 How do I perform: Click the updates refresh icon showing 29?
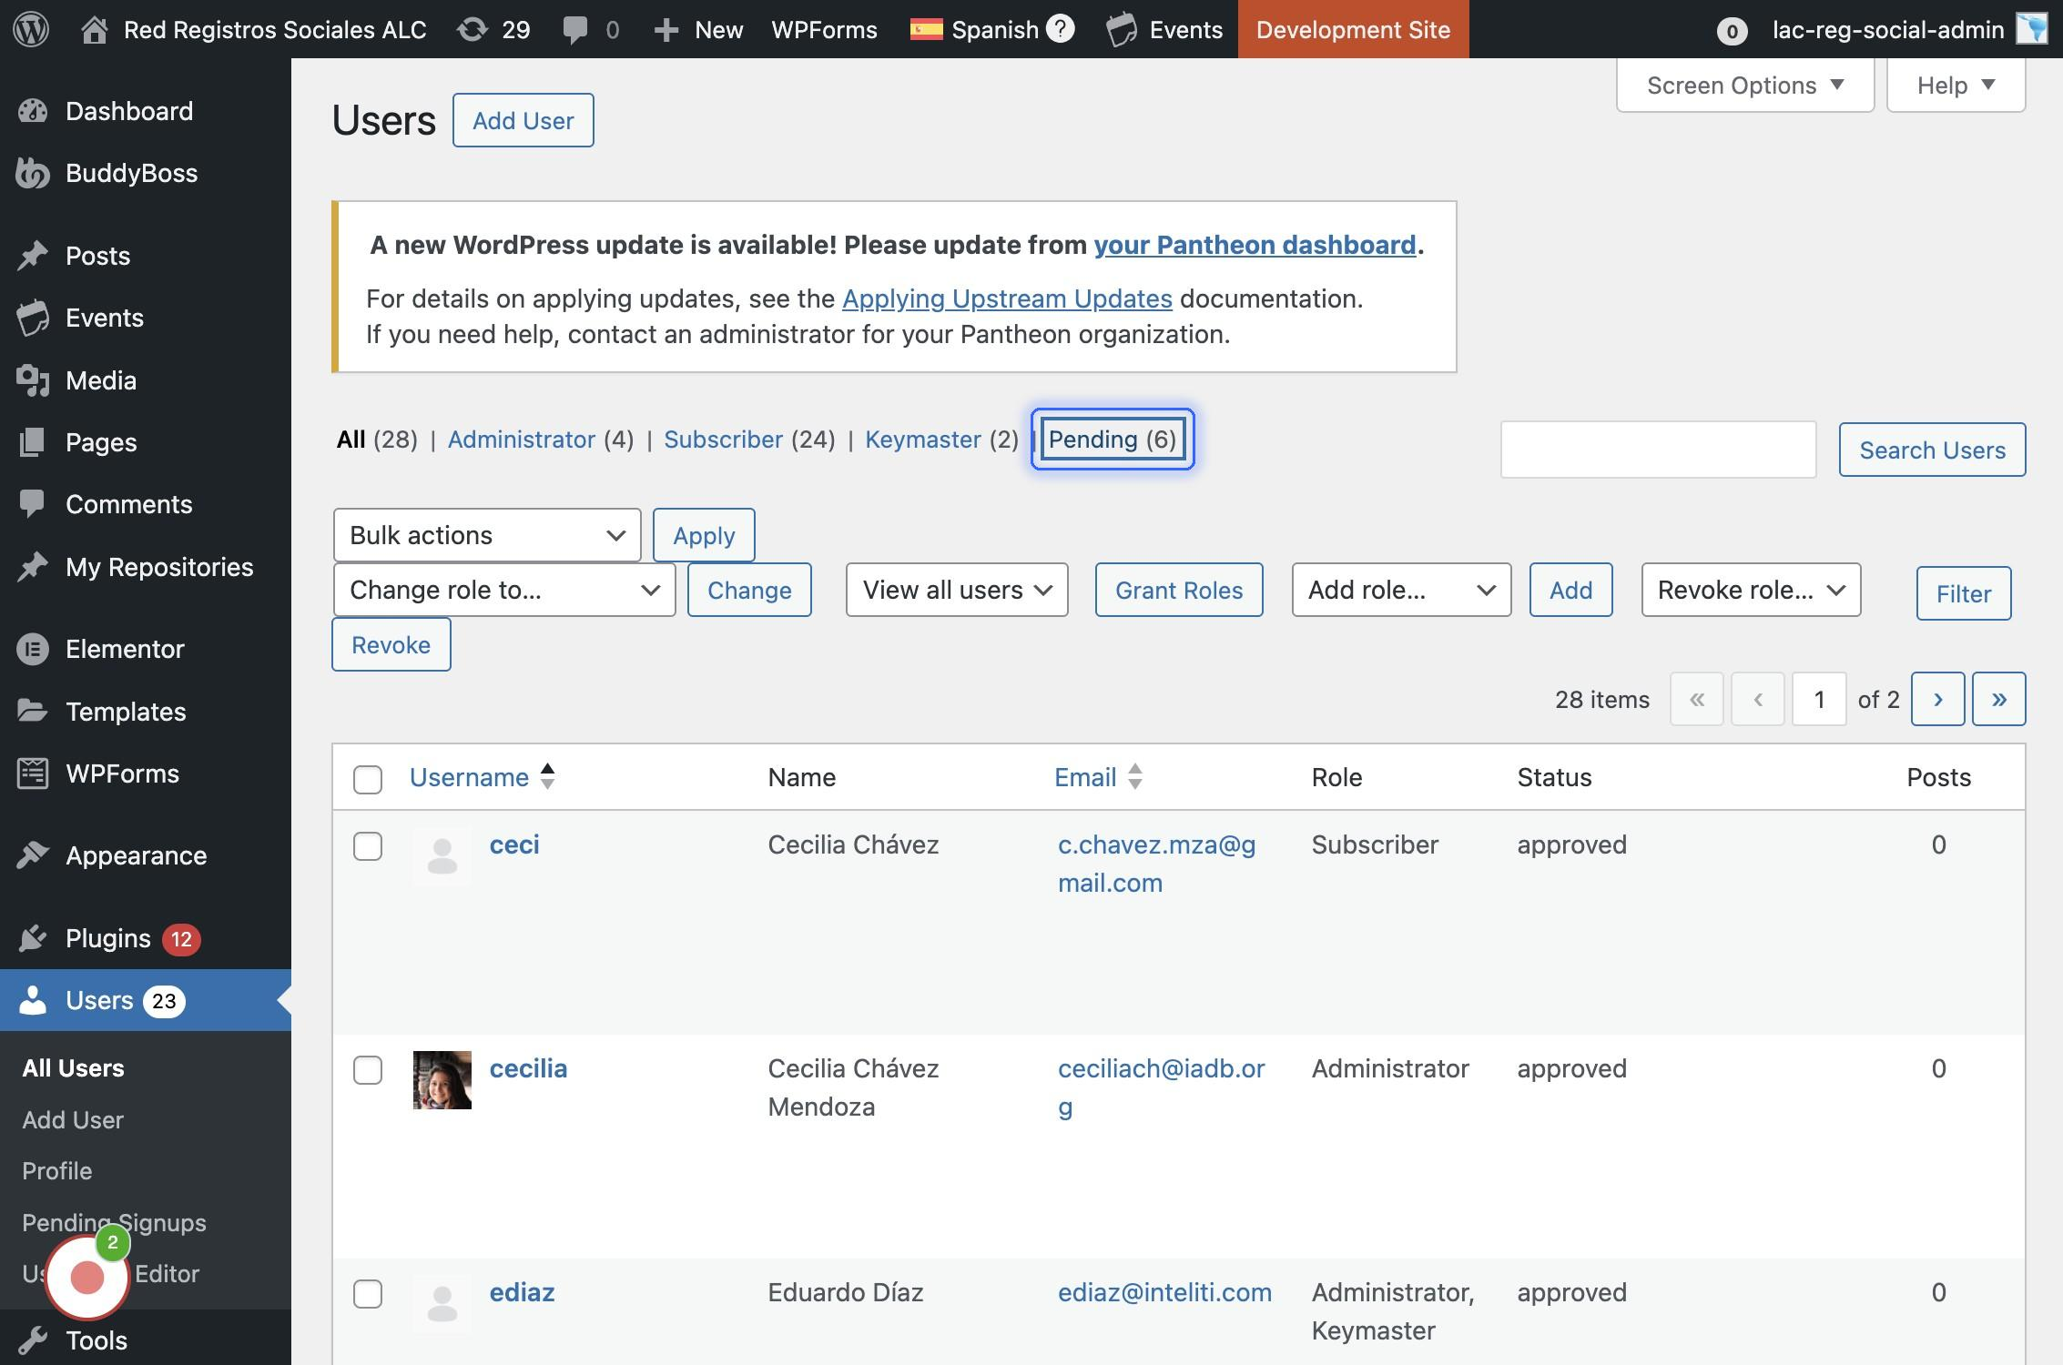pos(473,29)
